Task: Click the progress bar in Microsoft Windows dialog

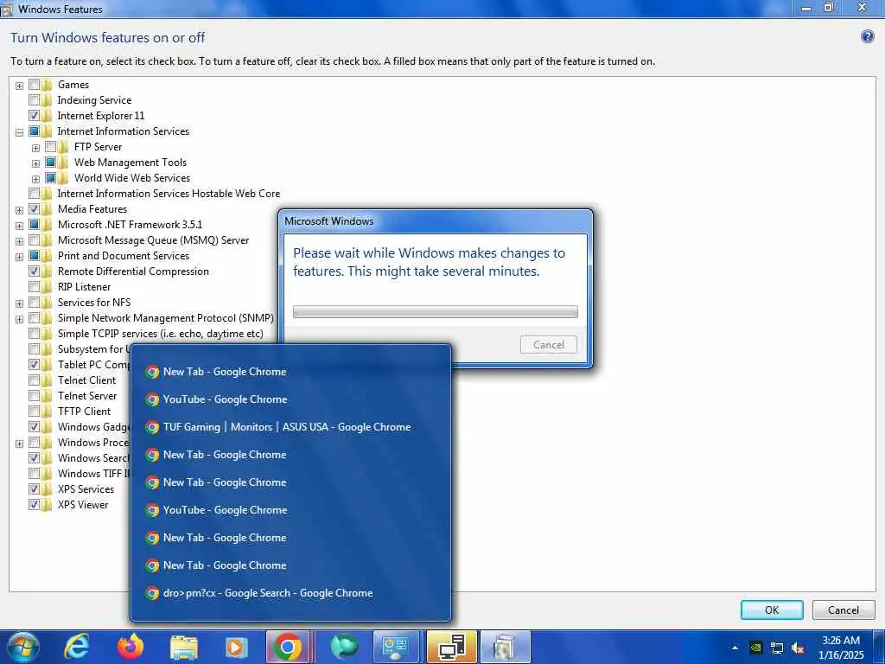Action: pyautogui.click(x=436, y=311)
